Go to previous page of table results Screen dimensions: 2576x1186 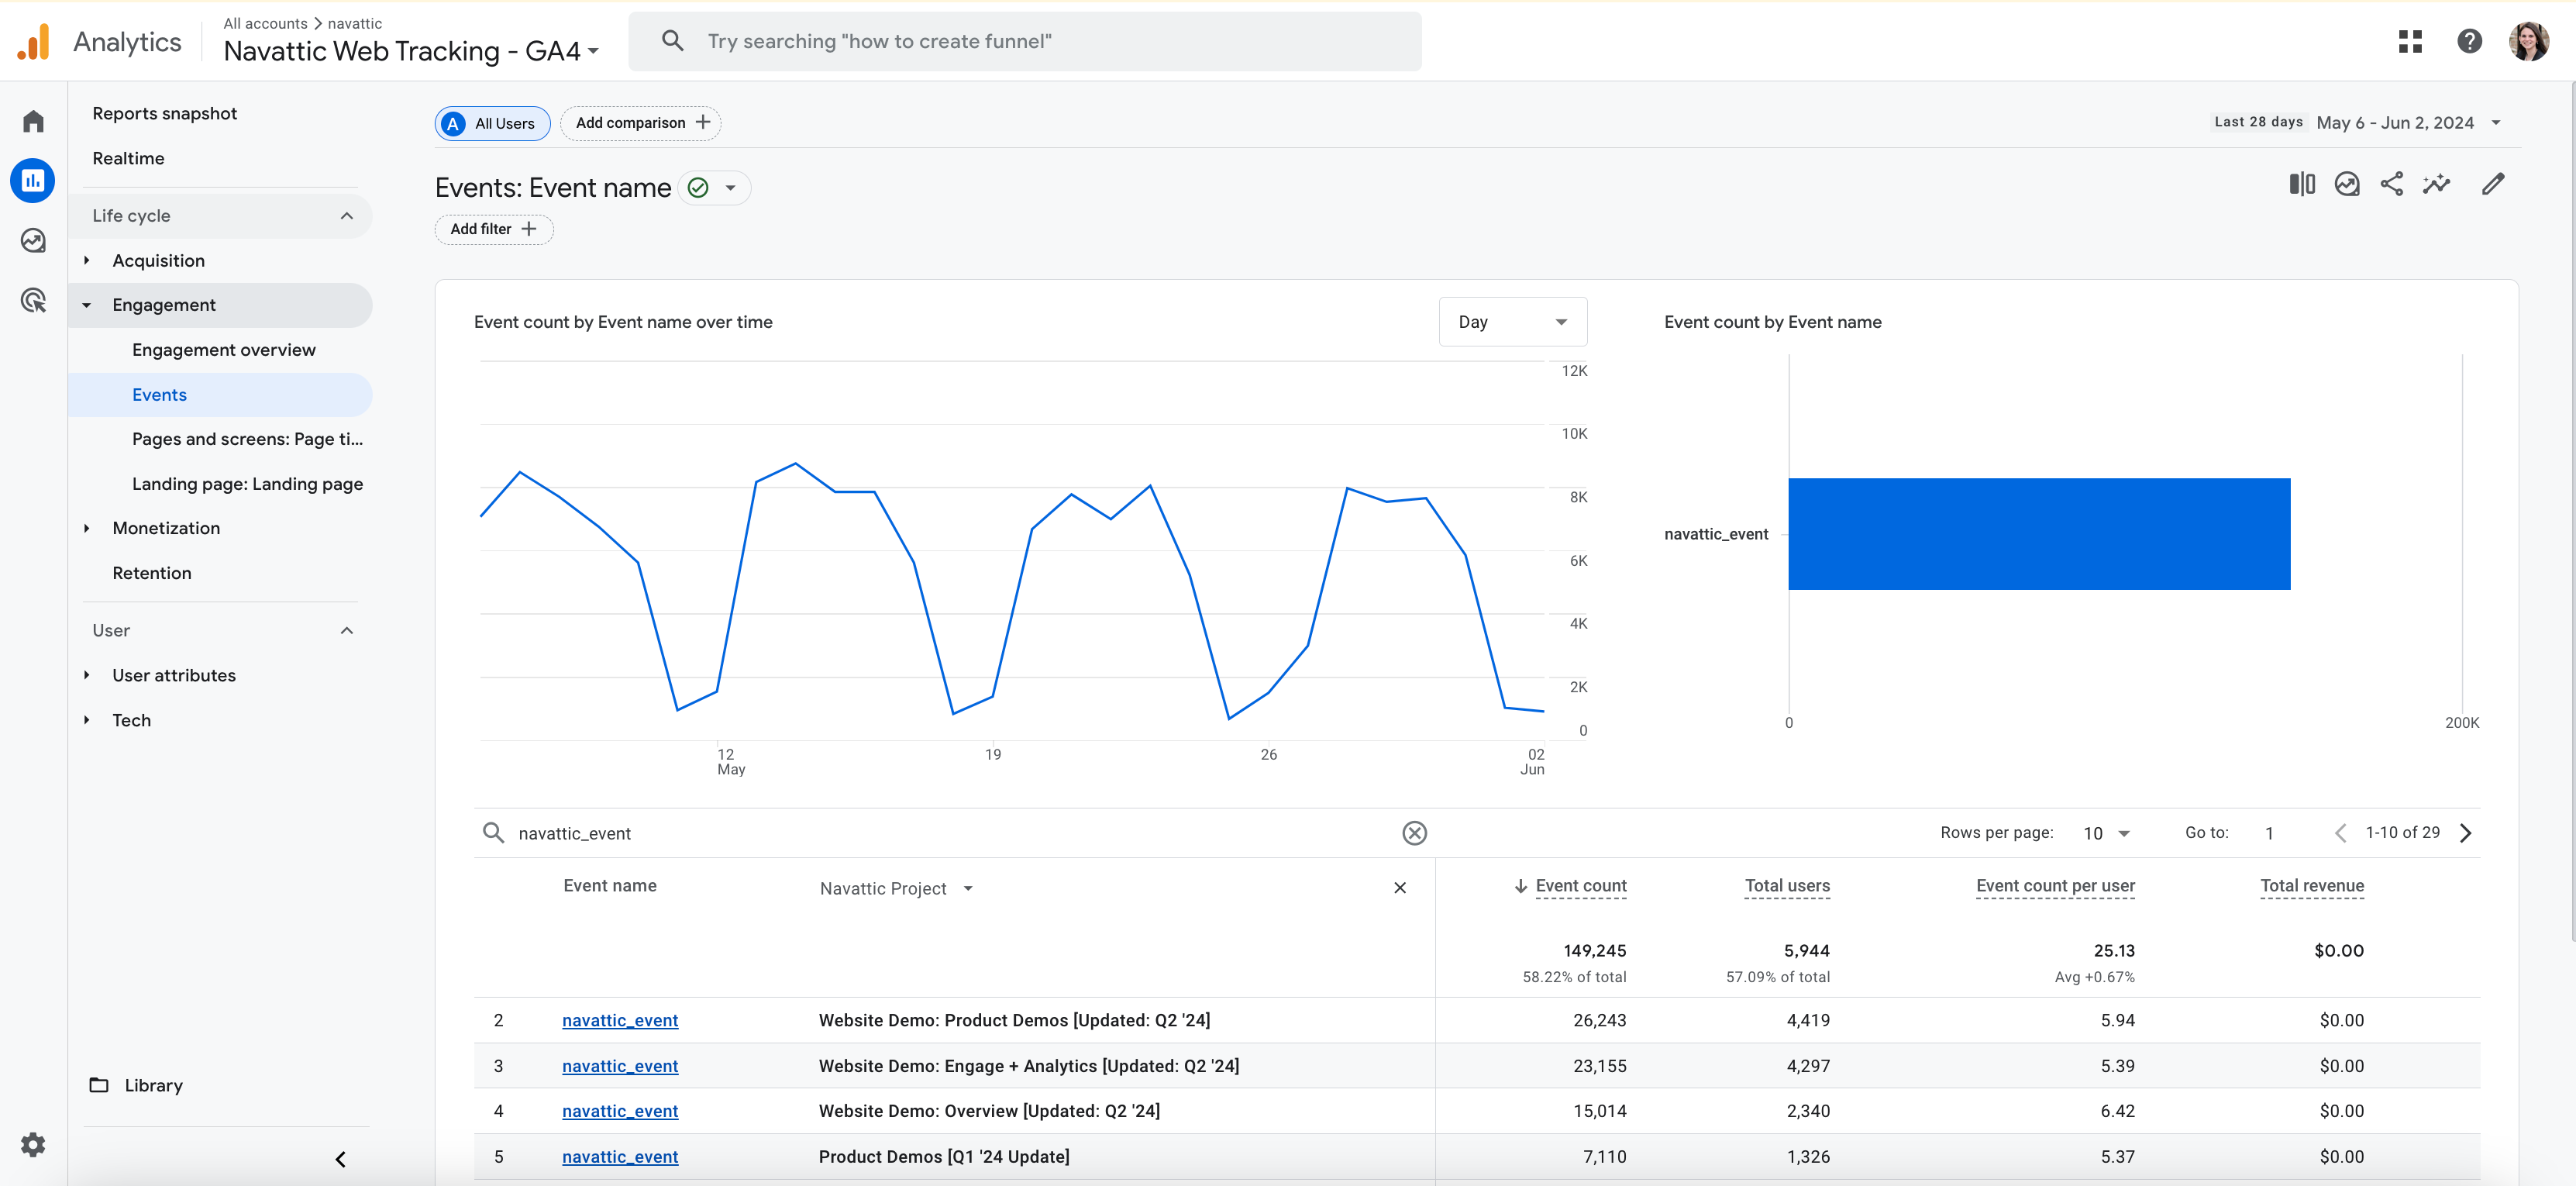point(2340,833)
